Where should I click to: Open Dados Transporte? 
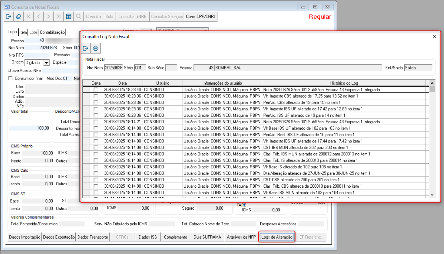point(93,237)
